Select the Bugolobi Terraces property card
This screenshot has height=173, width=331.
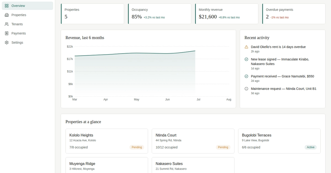click(x=279, y=141)
